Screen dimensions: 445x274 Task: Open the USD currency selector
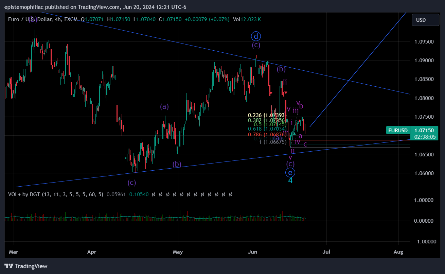pyautogui.click(x=426, y=20)
